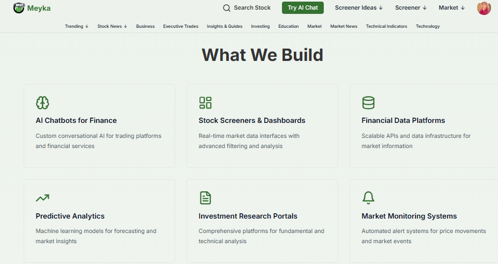Open the Search Stock field
Screen dimensions: 498x264
click(247, 7)
